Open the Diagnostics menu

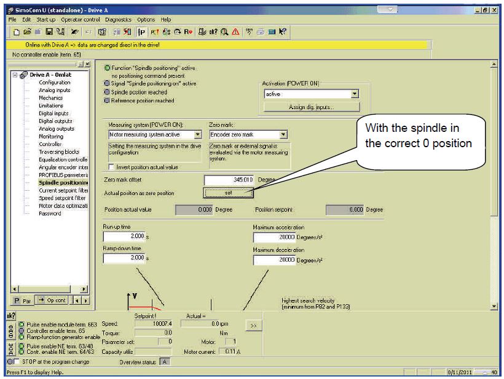[119, 20]
